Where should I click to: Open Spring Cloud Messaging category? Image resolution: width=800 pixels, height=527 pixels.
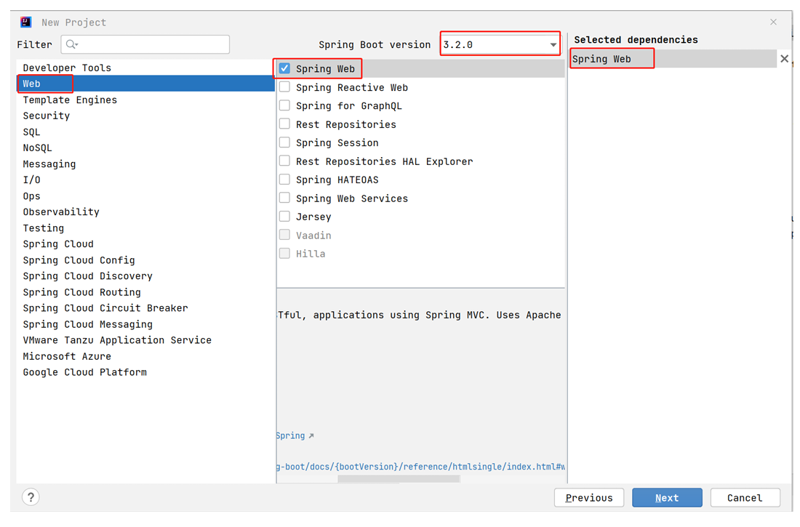[x=145, y=324]
